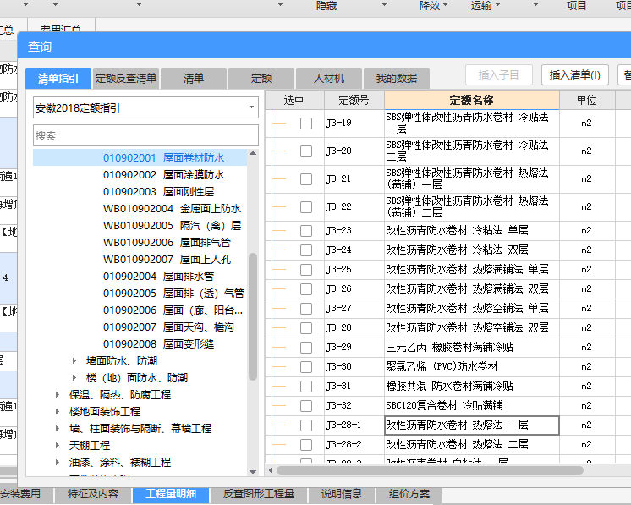The height and width of the screenshot is (505, 631).
Task: Click the table horizontal scrollbar left arrow
Action: click(x=271, y=470)
